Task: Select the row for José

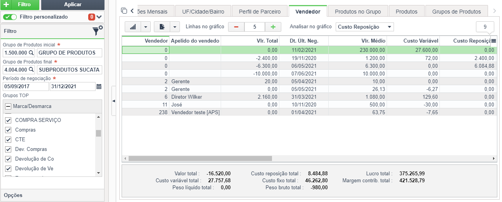Action: coord(309,104)
